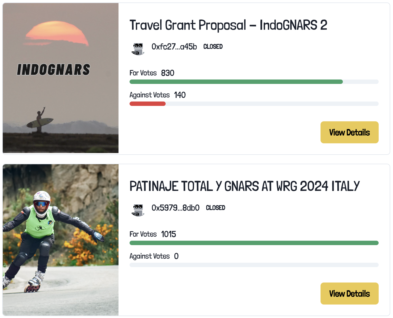
Task: Open the INDOGNARS surfer thumbnail image
Action: [x=61, y=78]
